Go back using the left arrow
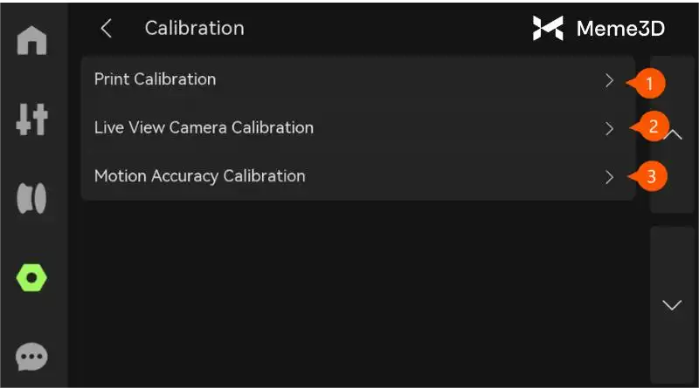Viewport: 699px width, 388px height. pyautogui.click(x=107, y=28)
